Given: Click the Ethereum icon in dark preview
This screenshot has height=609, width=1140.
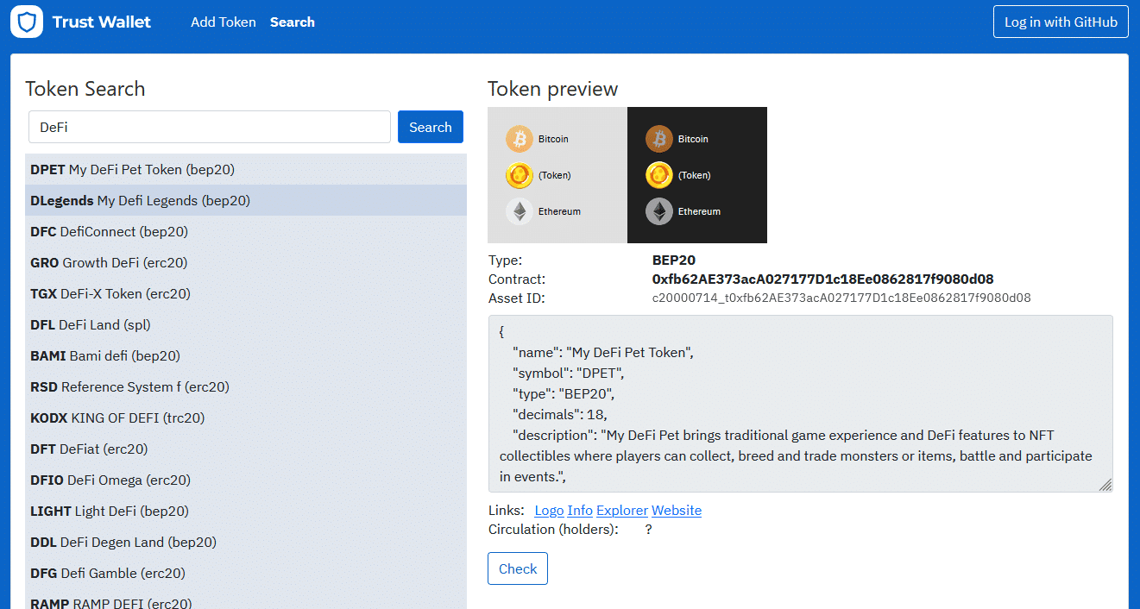Looking at the screenshot, I should pyautogui.click(x=659, y=211).
